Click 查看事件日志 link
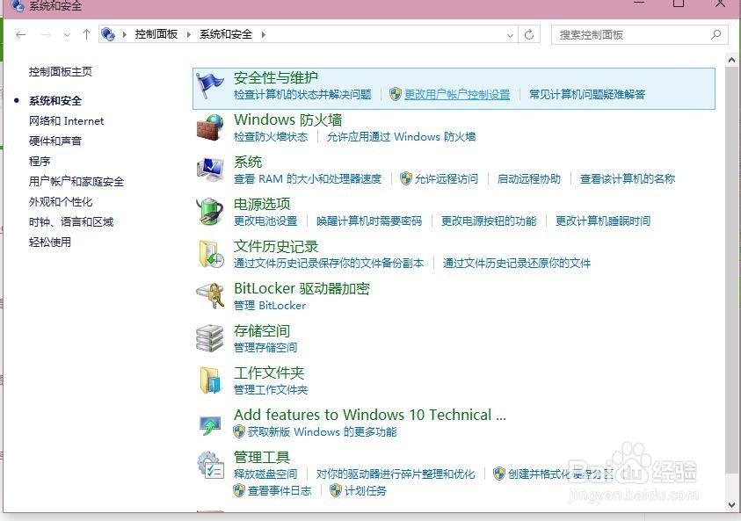The height and width of the screenshot is (521, 741). point(280,491)
